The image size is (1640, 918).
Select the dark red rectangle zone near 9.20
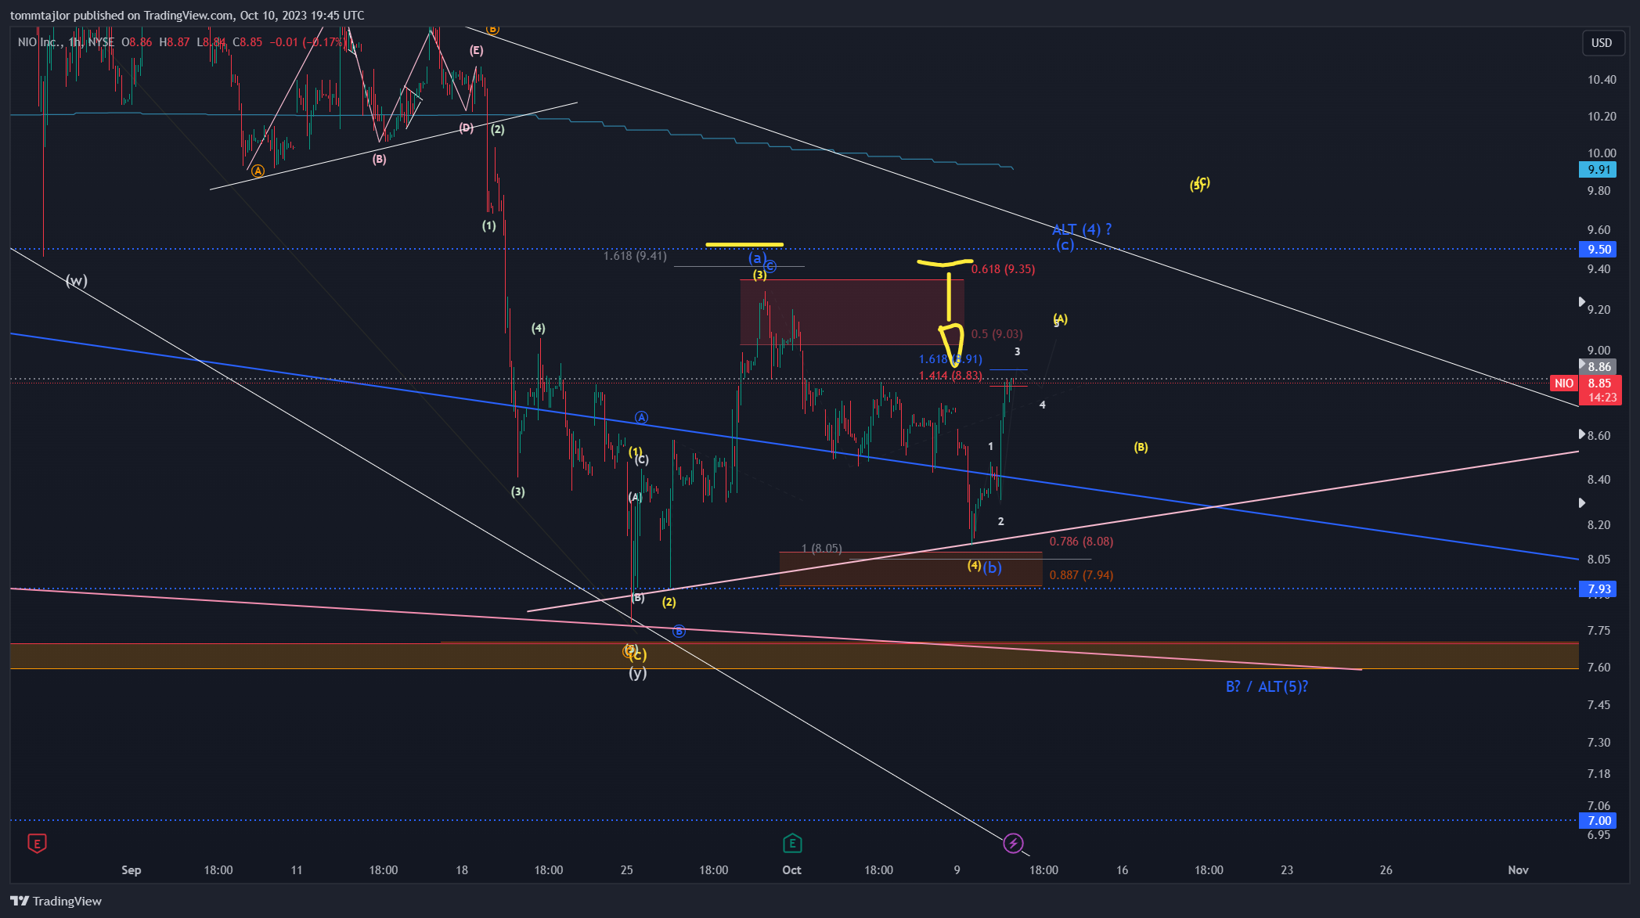coord(852,312)
